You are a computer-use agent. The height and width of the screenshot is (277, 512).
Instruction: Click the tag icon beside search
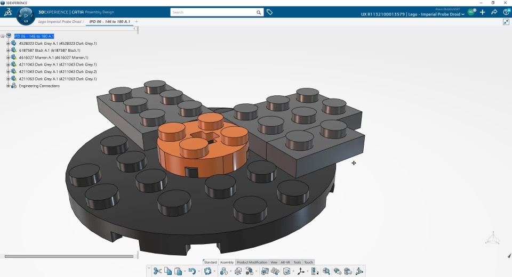pyautogui.click(x=269, y=12)
